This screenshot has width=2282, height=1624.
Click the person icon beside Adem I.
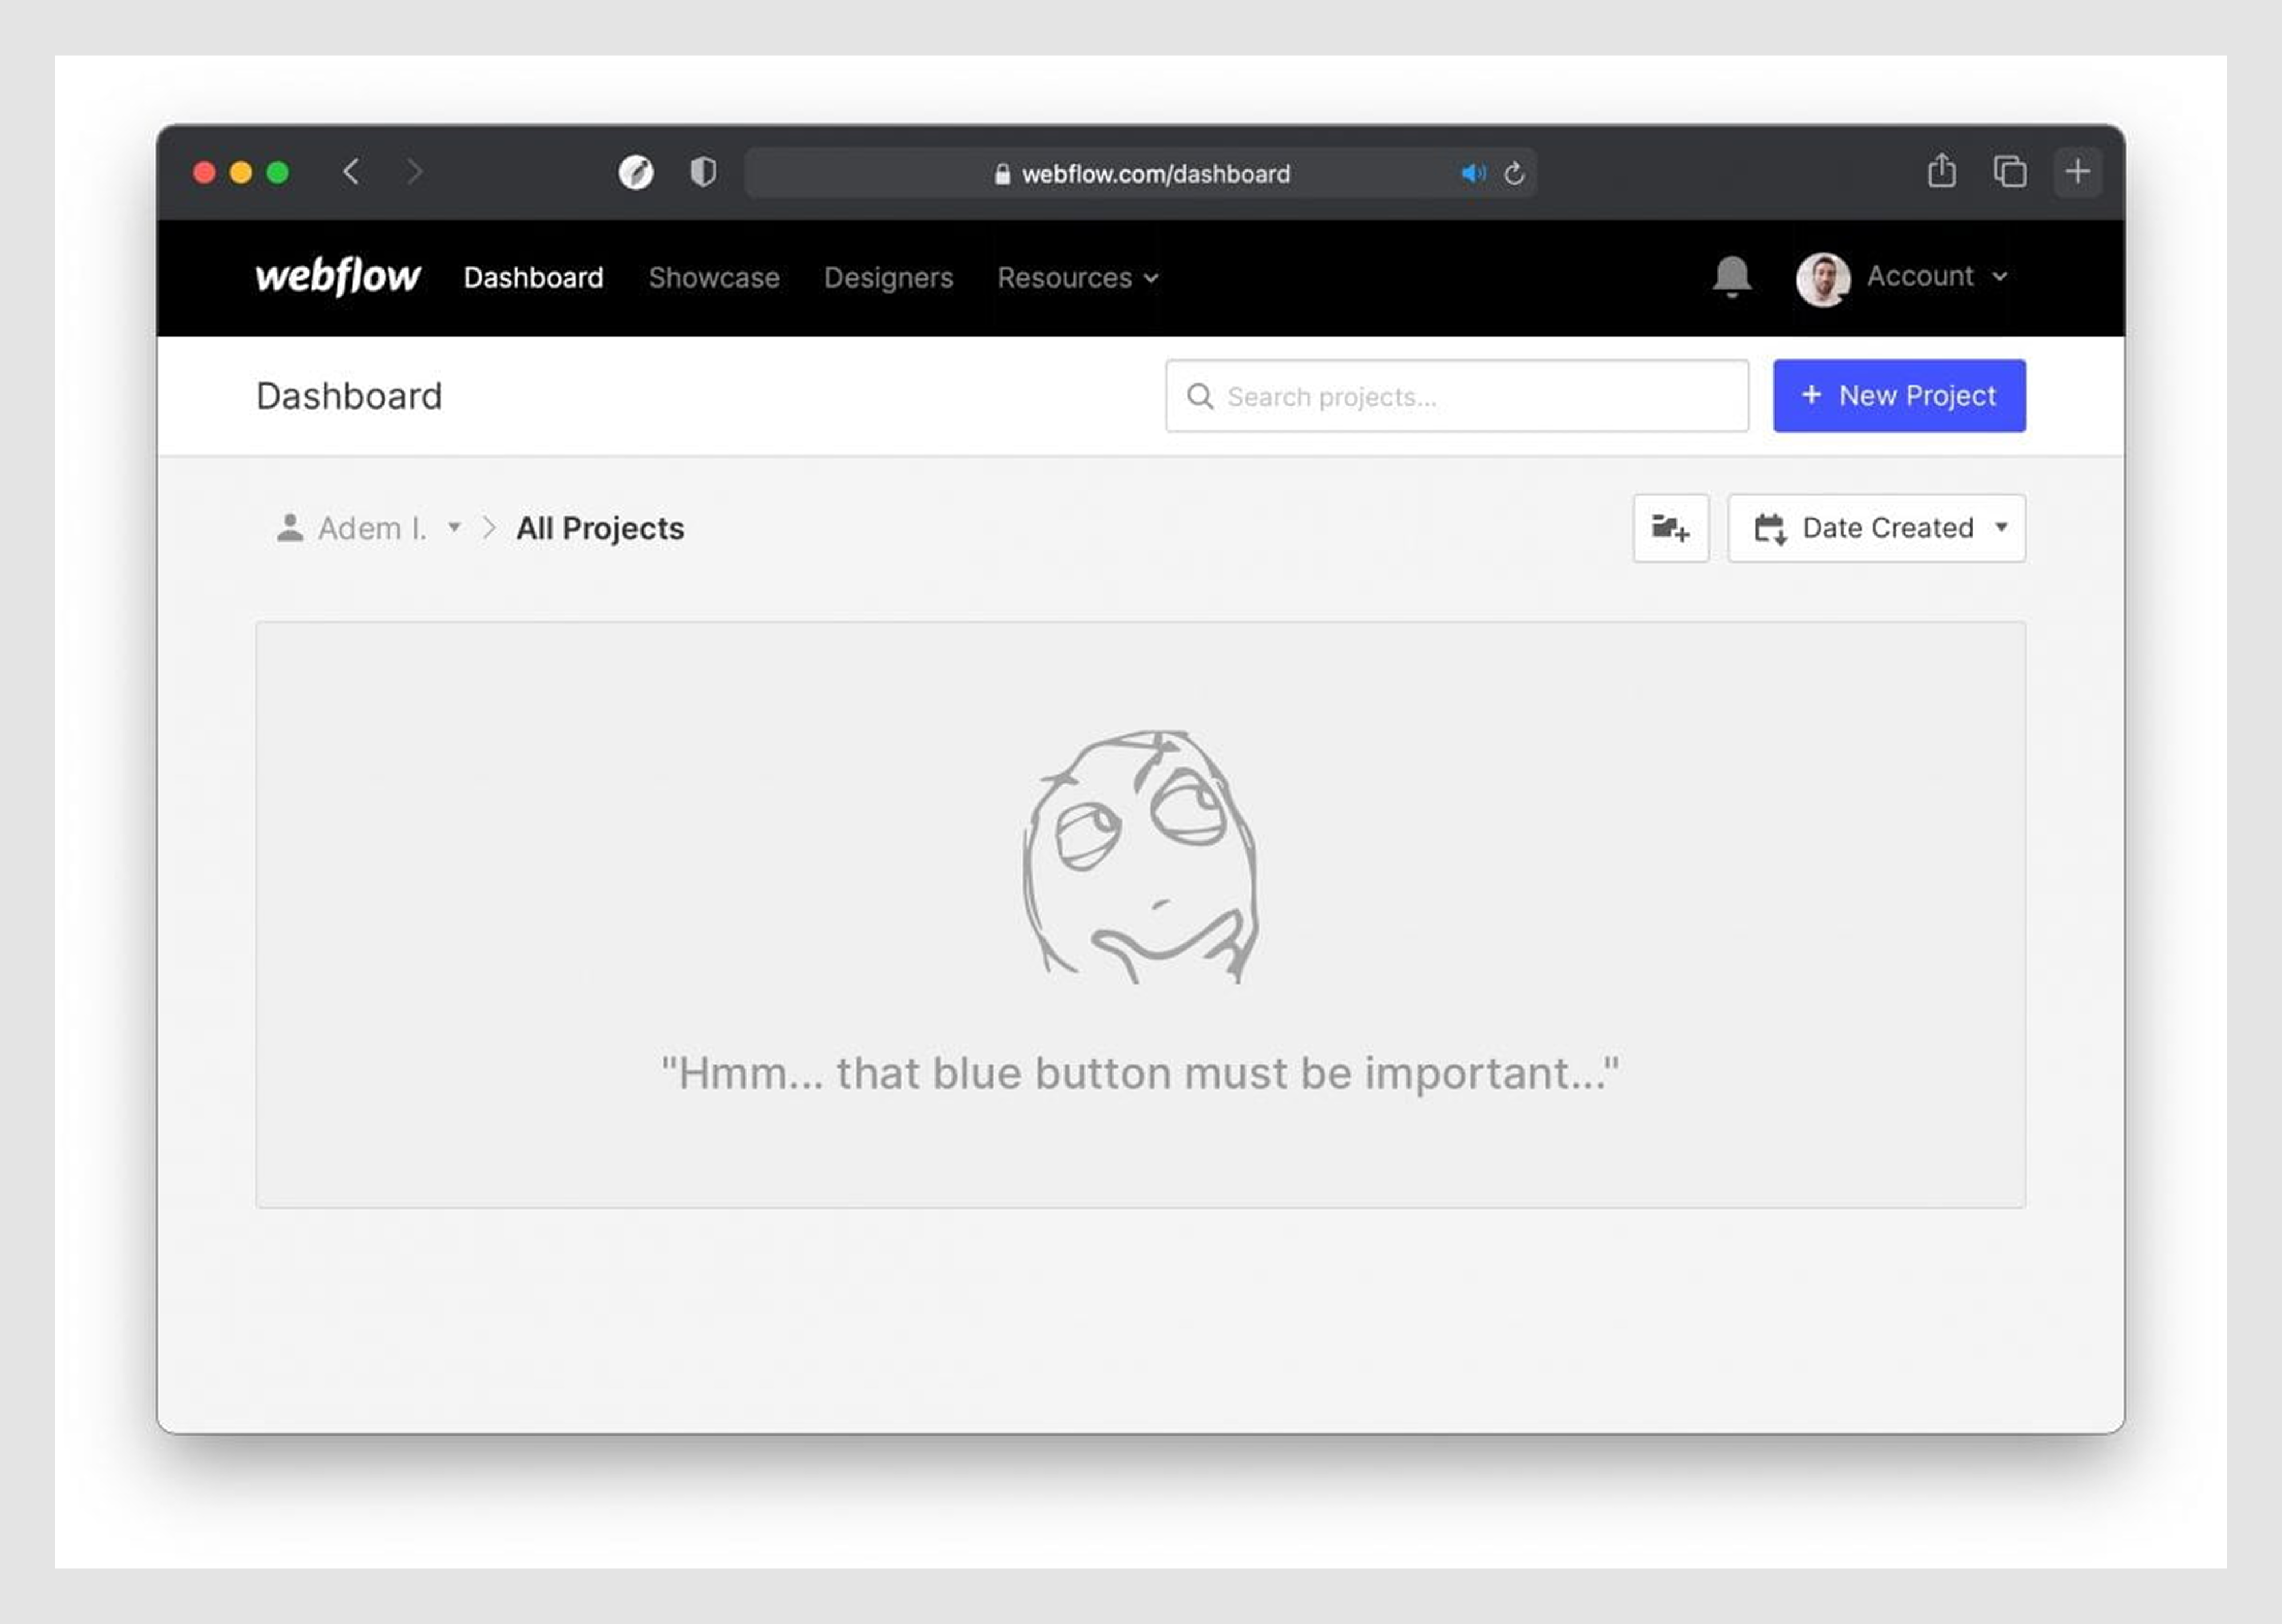tap(290, 527)
